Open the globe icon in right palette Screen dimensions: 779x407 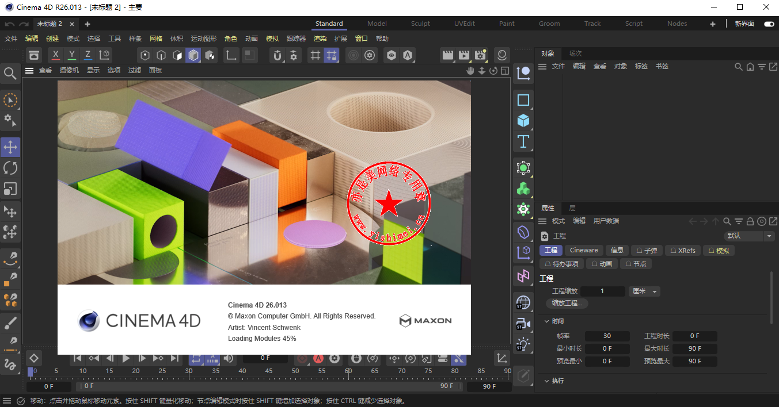click(x=523, y=302)
